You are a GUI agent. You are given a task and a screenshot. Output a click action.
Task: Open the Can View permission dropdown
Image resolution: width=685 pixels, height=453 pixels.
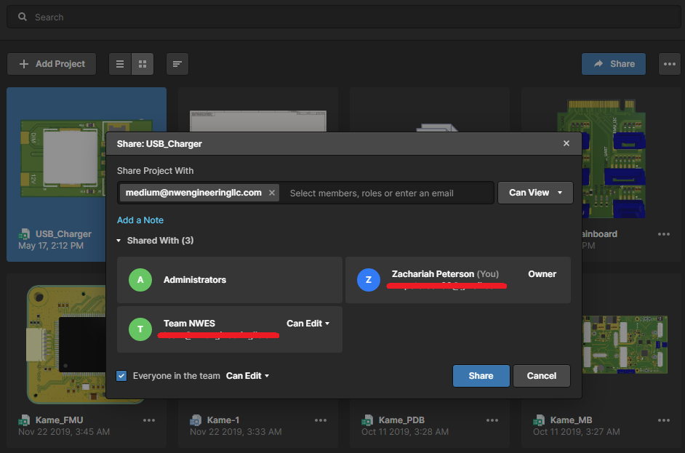coord(535,193)
